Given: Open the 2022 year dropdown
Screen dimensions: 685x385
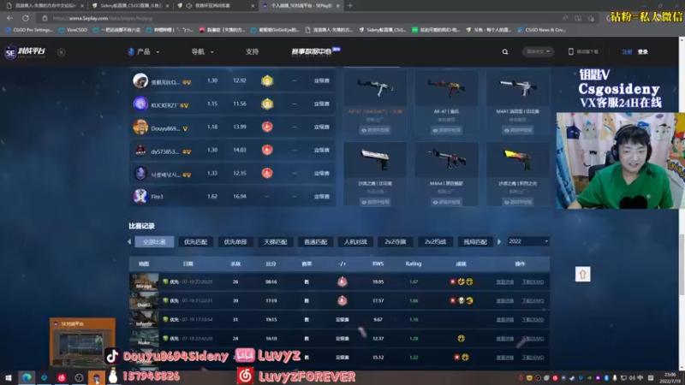Looking at the screenshot, I should point(528,241).
